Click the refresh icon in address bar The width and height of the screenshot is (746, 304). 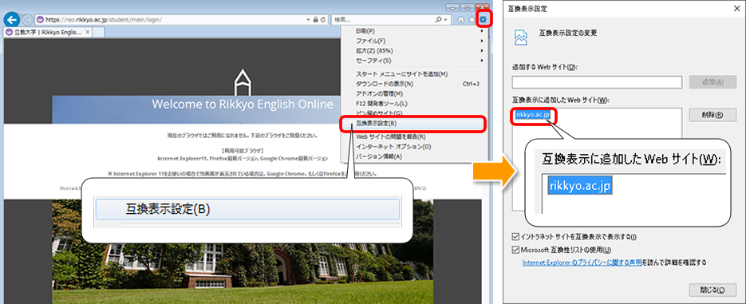[323, 20]
